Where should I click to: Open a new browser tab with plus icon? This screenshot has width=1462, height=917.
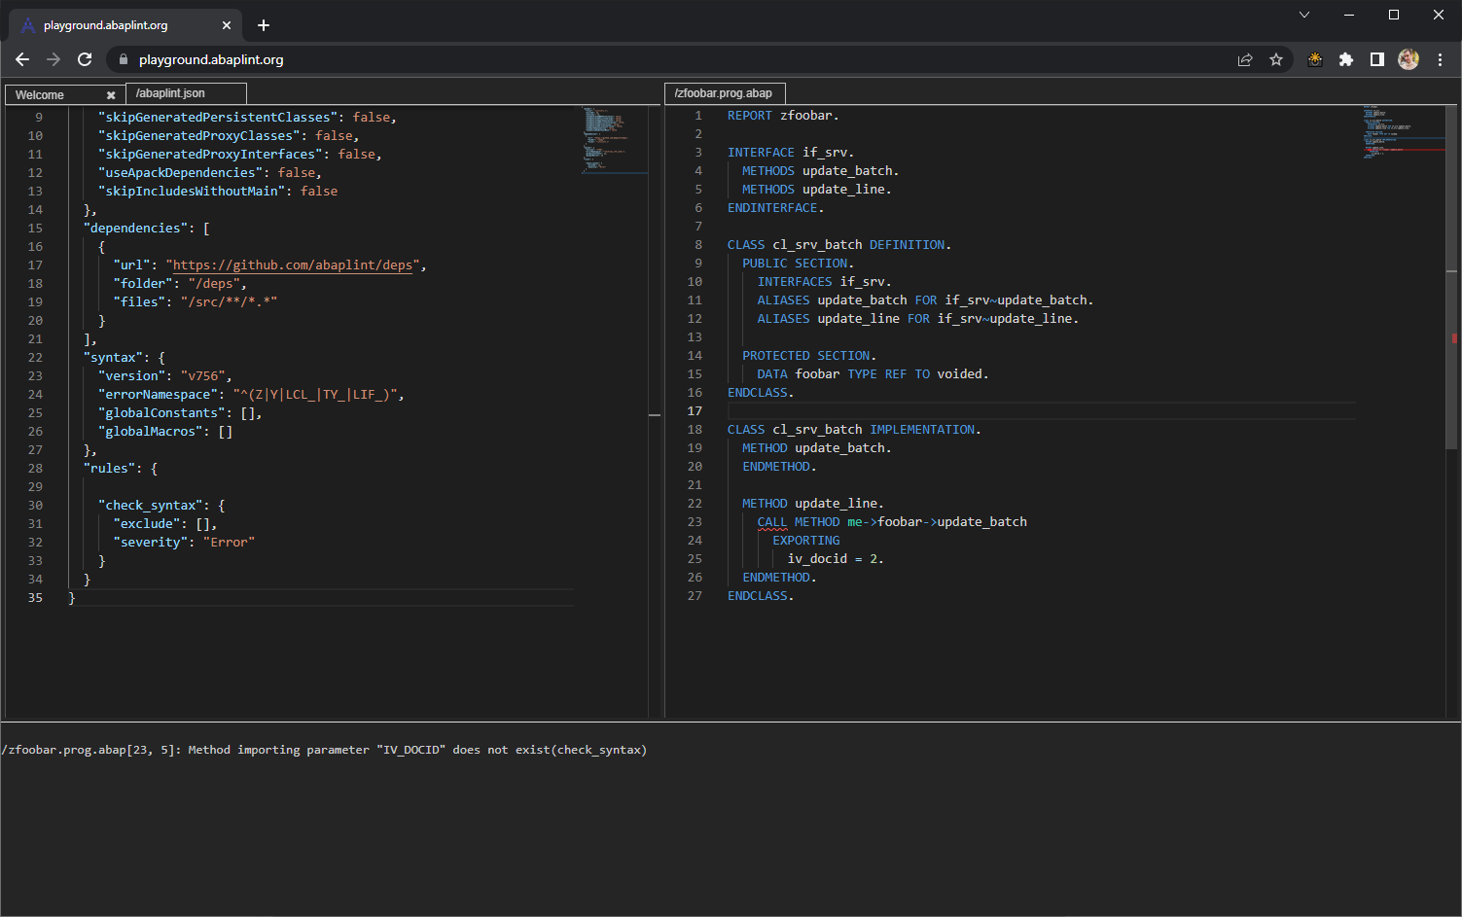263,25
